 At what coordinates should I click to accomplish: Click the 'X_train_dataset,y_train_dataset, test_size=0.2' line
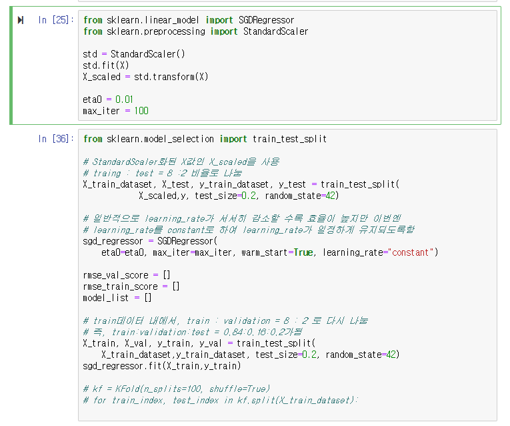click(250, 355)
